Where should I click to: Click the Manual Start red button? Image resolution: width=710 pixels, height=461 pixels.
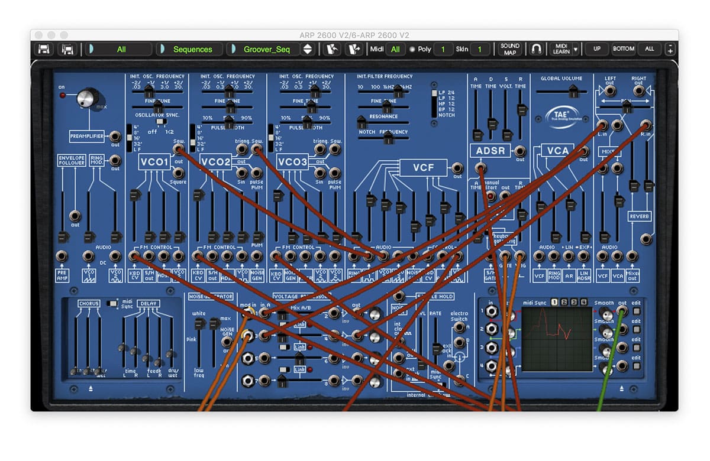coord(490,196)
